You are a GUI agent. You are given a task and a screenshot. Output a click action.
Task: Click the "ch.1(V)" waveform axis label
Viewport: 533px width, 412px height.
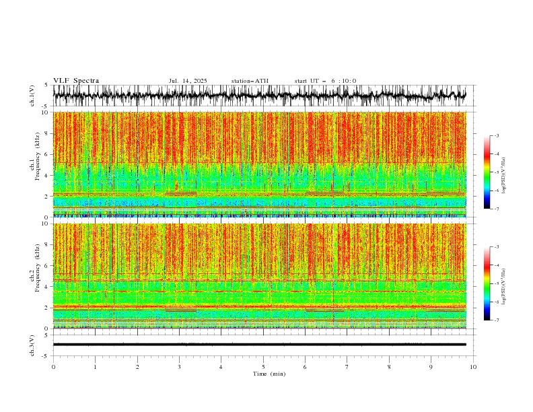[x=32, y=96]
